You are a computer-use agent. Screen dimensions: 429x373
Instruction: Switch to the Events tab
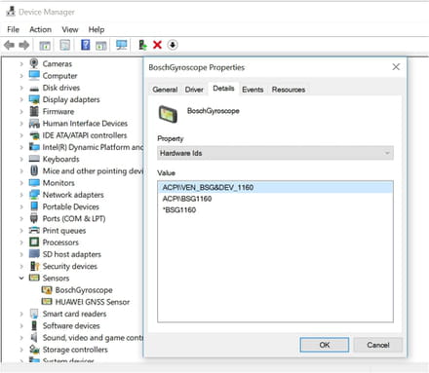pos(253,90)
